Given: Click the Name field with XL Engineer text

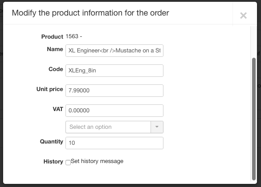Looking at the screenshot, I should [114, 51].
